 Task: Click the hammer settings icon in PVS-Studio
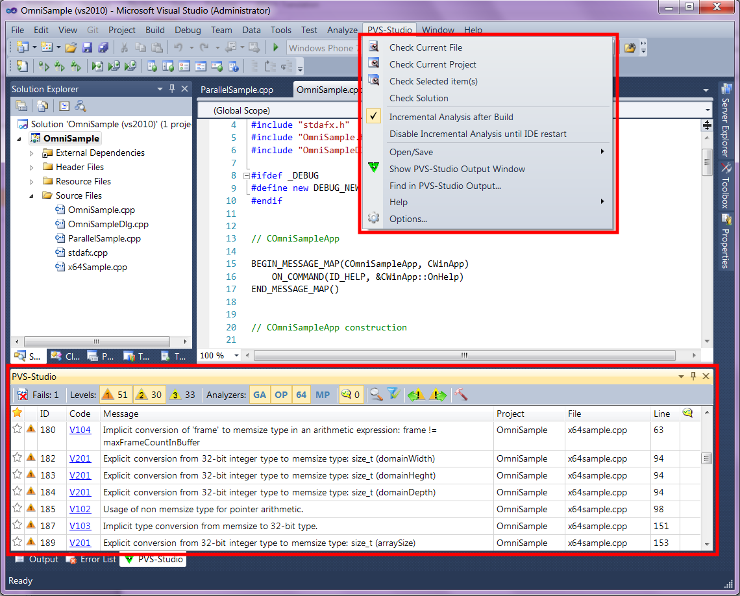[x=461, y=395]
